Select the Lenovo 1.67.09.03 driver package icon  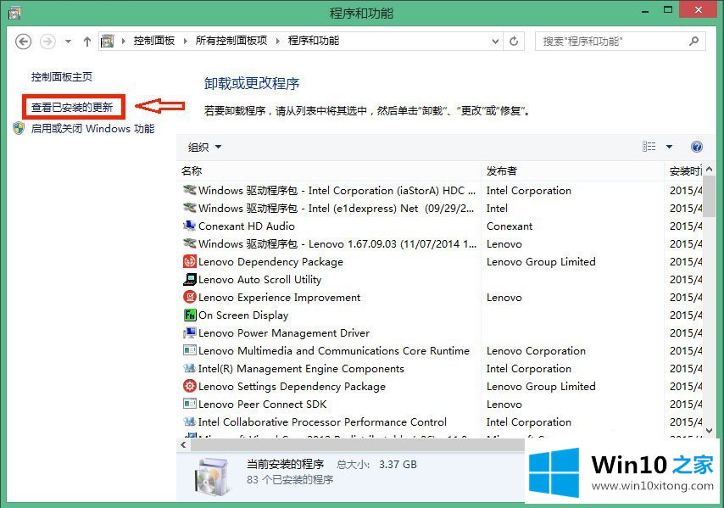[189, 243]
